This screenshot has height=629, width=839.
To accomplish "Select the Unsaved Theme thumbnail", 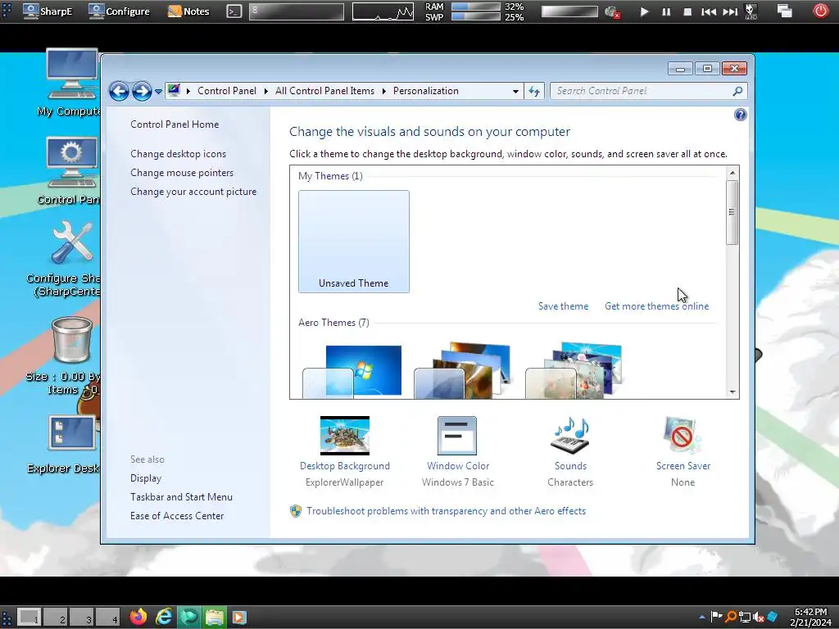I will coord(354,242).
